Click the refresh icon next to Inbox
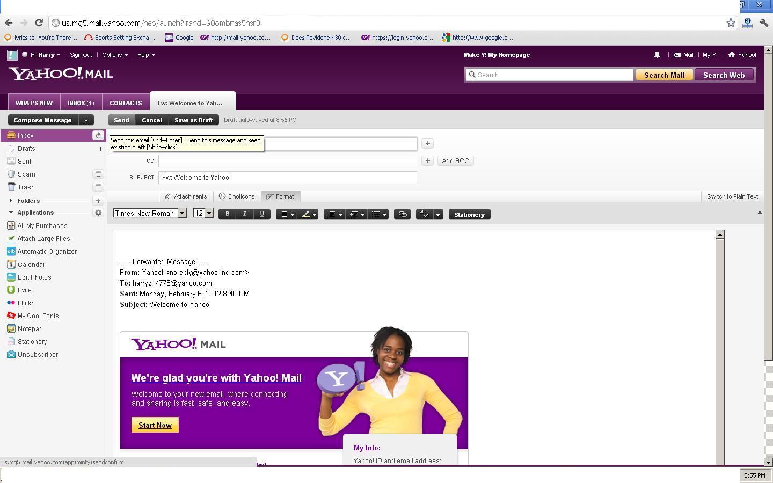Image resolution: width=773 pixels, height=483 pixels. tap(98, 136)
